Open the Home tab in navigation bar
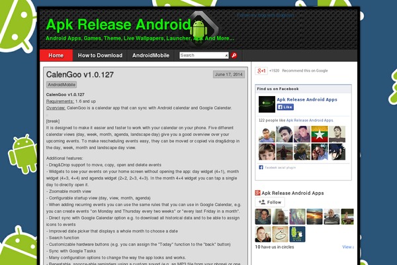397x265 pixels. tap(56, 55)
